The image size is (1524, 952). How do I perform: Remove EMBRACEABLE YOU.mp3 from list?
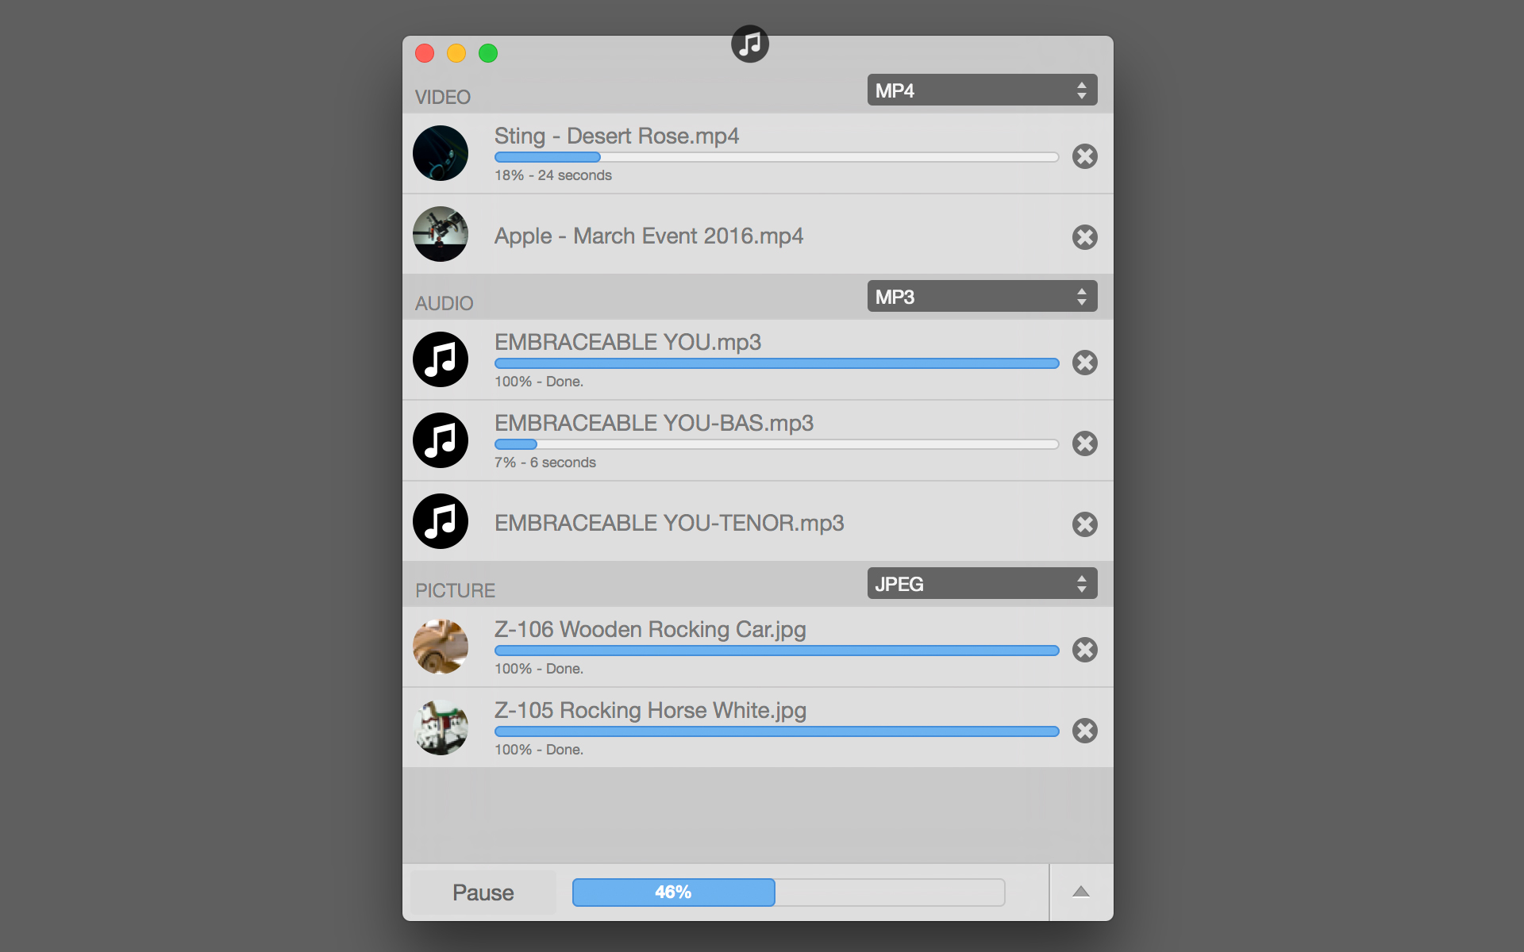pyautogui.click(x=1084, y=363)
